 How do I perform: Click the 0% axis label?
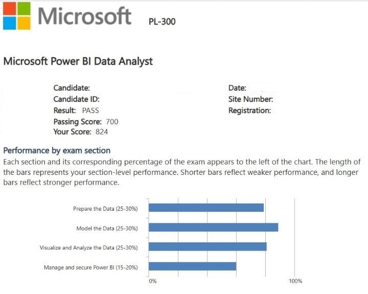point(152,281)
